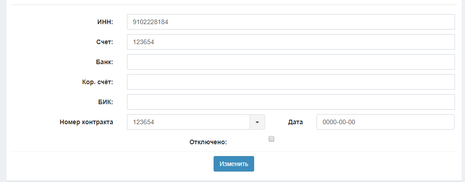This screenshot has height=182, width=465.
Task: Focus the Счет text field
Action: pyautogui.click(x=291, y=42)
